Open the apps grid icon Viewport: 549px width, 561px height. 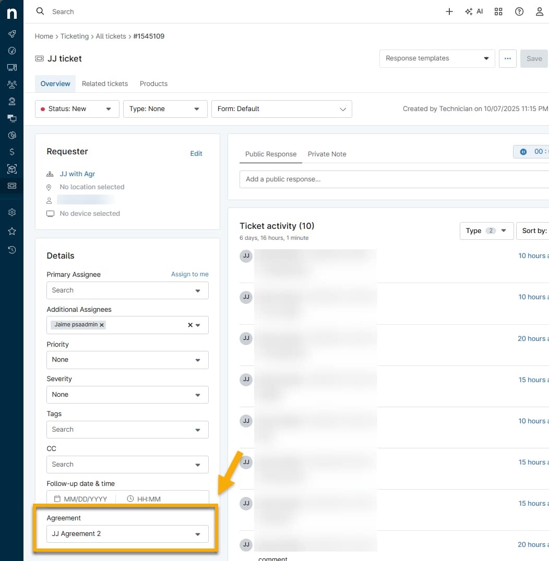[498, 11]
